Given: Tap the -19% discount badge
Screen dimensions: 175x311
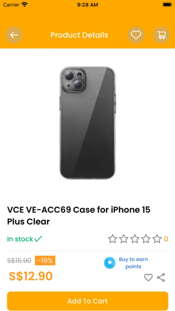Looking at the screenshot, I should (x=45, y=261).
